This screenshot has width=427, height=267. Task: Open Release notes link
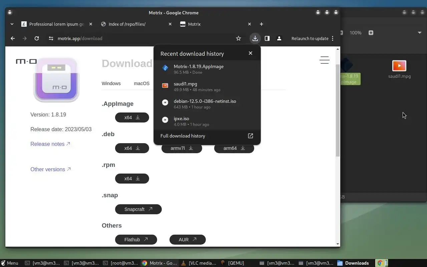[50, 144]
